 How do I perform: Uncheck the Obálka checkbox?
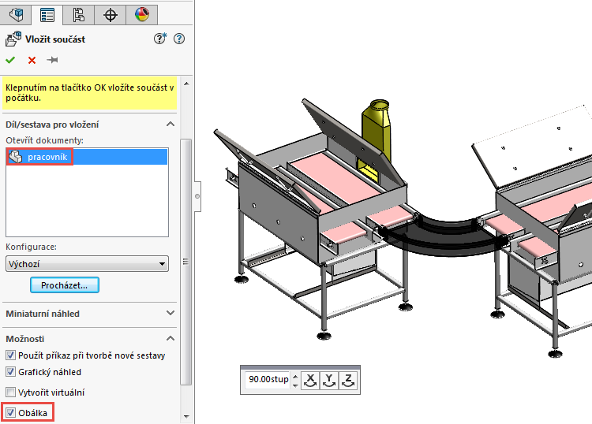pyautogui.click(x=10, y=413)
